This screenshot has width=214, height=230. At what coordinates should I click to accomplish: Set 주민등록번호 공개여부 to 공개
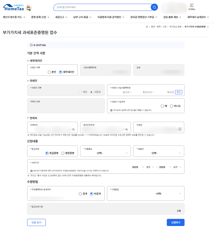[x=80, y=194]
